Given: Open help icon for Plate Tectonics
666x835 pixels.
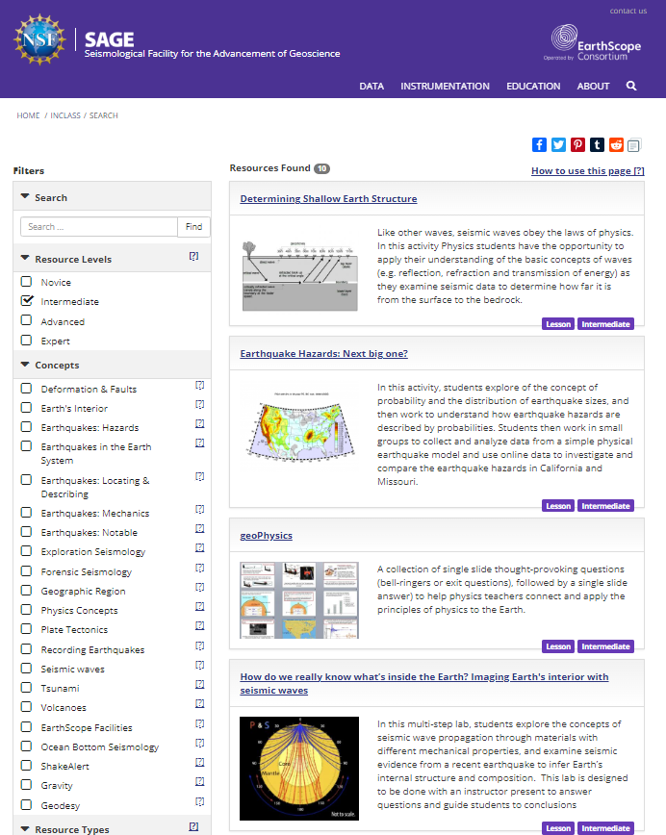Looking at the screenshot, I should point(200,625).
